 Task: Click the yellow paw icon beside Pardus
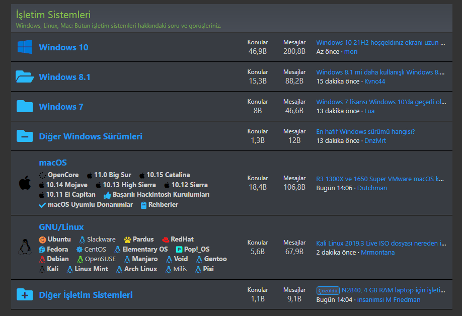(127, 240)
